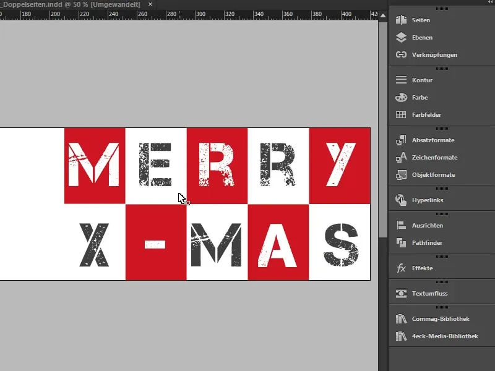Screen dimensions: 495x371
Task: Select the Doppelseiten.indd document tab
Action: click(x=71, y=4)
